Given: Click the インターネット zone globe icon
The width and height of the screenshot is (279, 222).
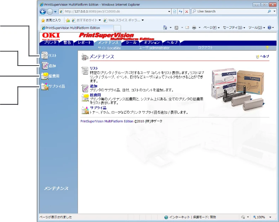Looking at the screenshot, I should 166,217.
